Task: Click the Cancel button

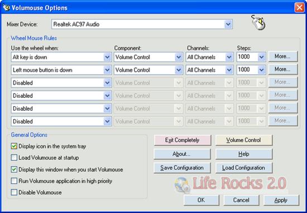Action: coord(241,200)
